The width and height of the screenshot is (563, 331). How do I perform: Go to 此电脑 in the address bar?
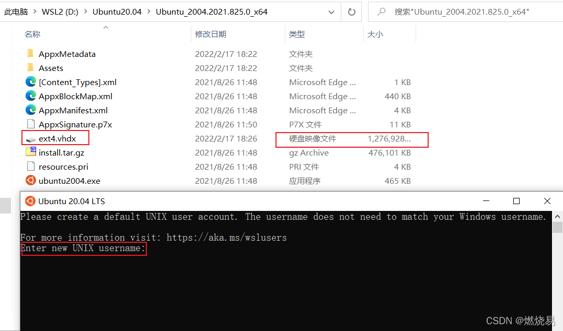(16, 12)
